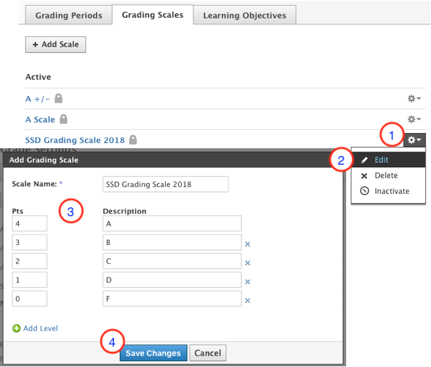Click lock icon beside SSD Grading Scale 2018
The height and width of the screenshot is (367, 431).
click(x=133, y=140)
